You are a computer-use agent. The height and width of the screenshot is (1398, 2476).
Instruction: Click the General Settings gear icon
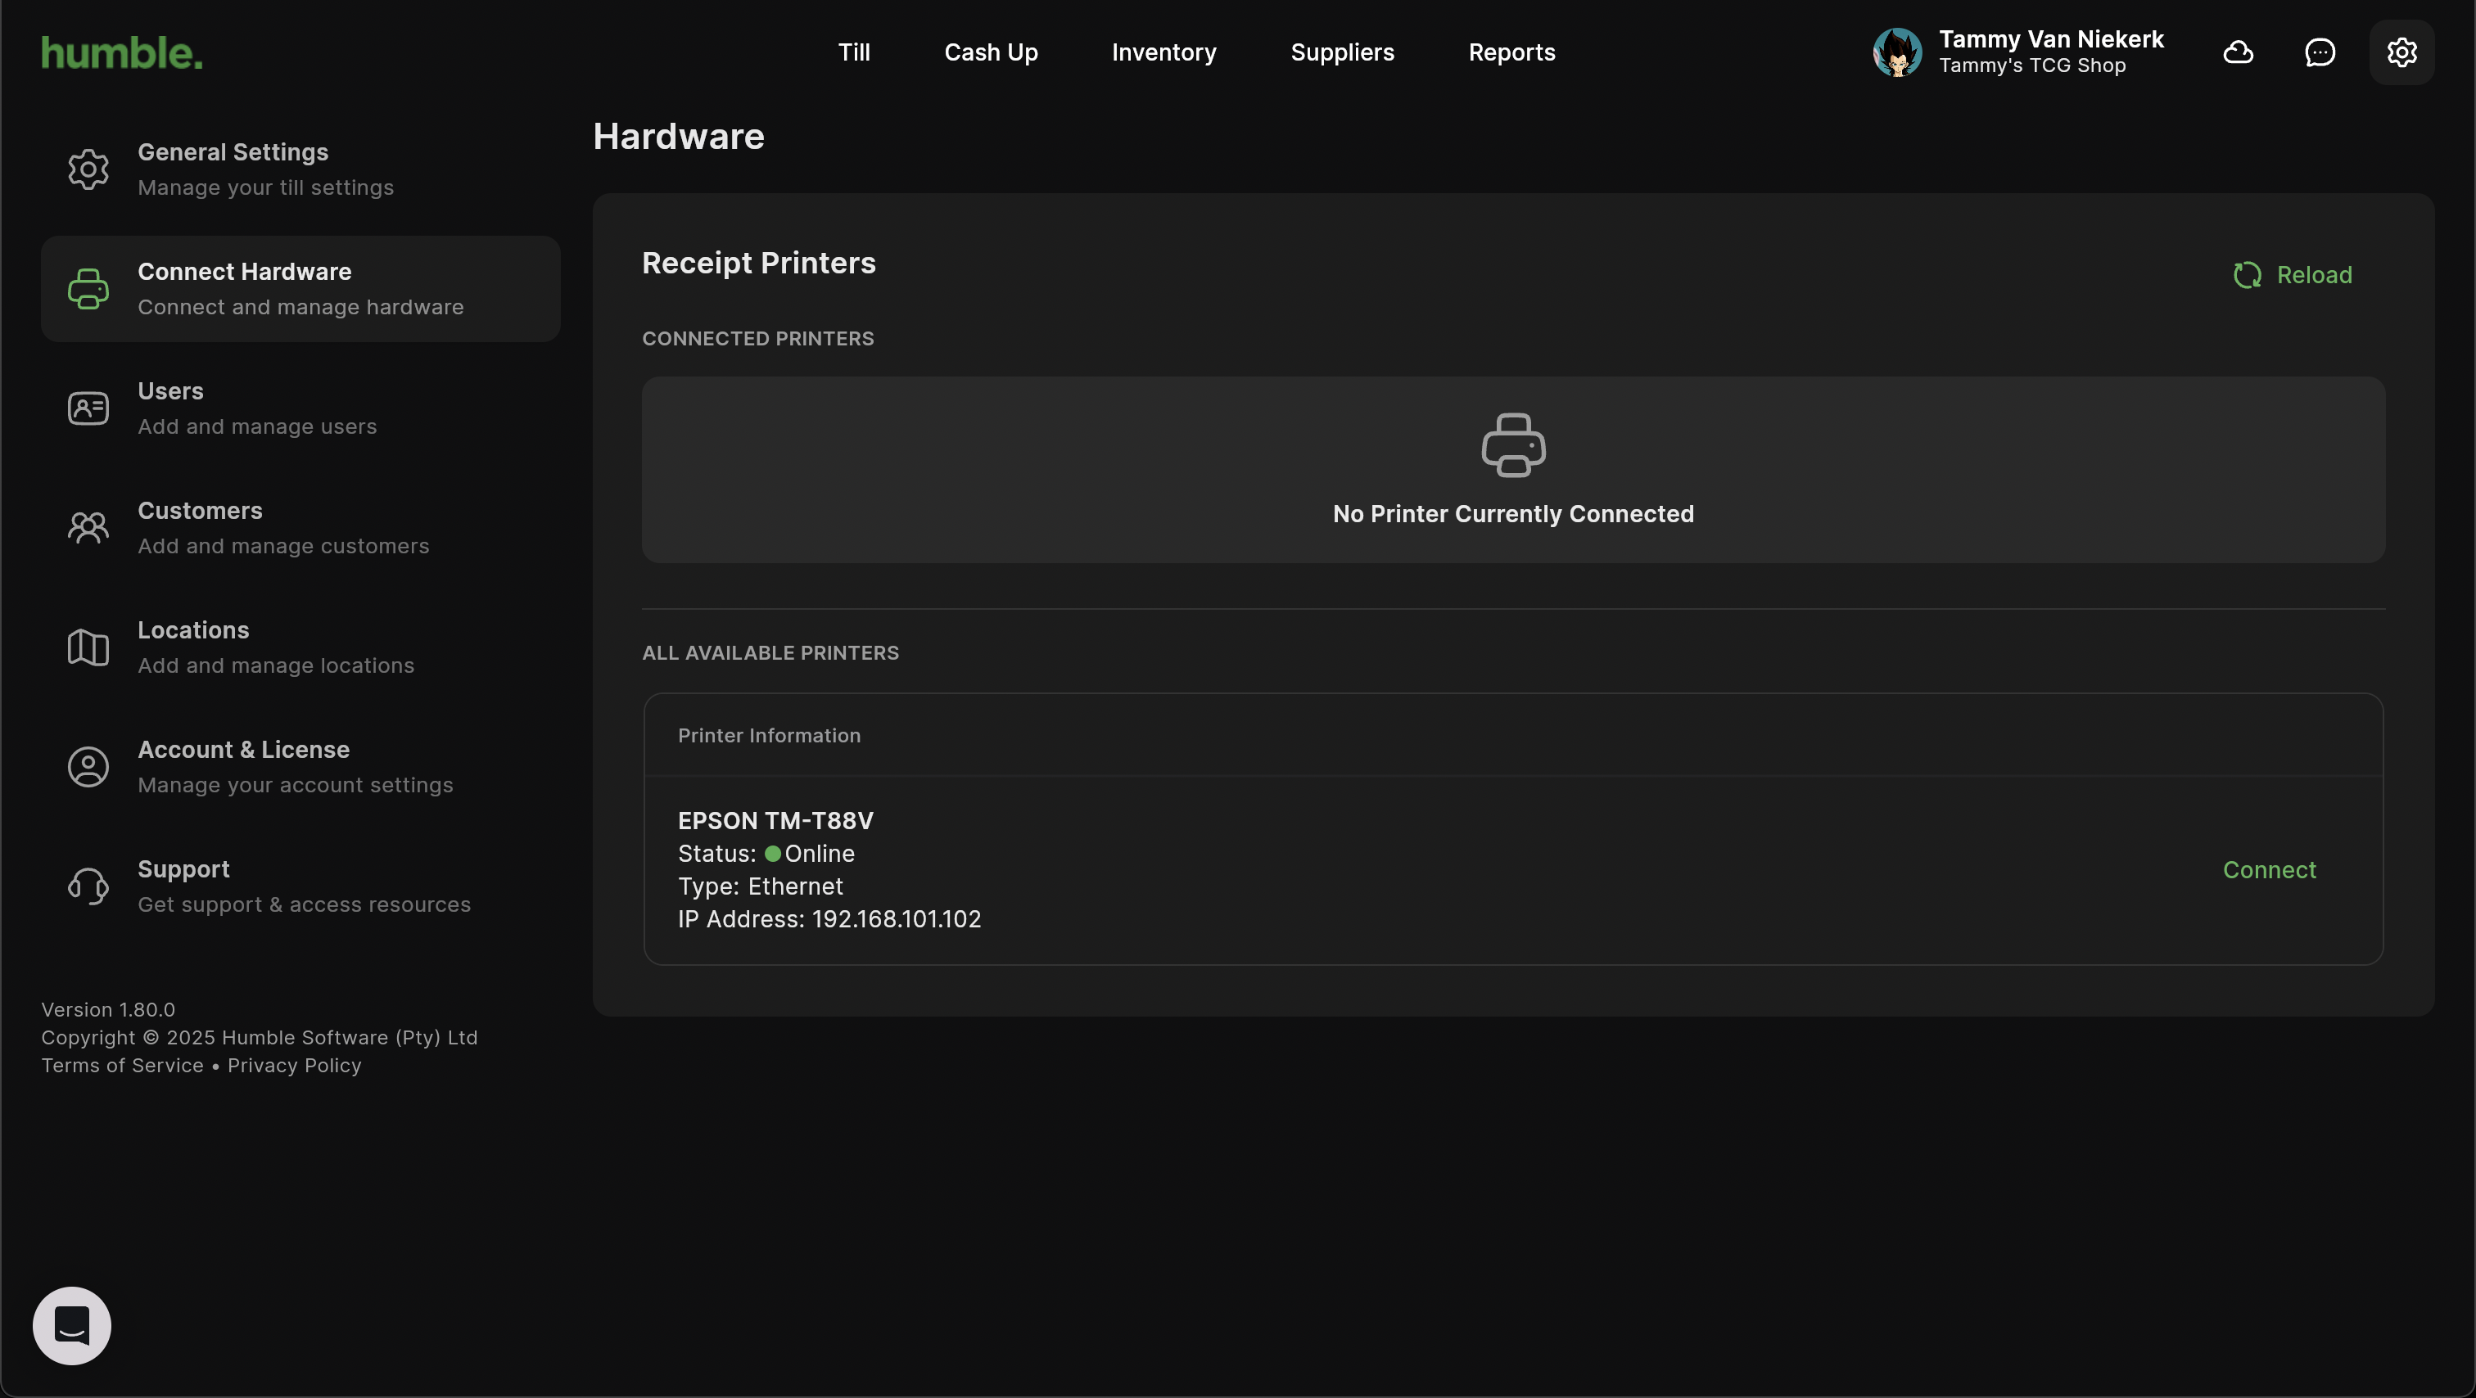(x=88, y=169)
